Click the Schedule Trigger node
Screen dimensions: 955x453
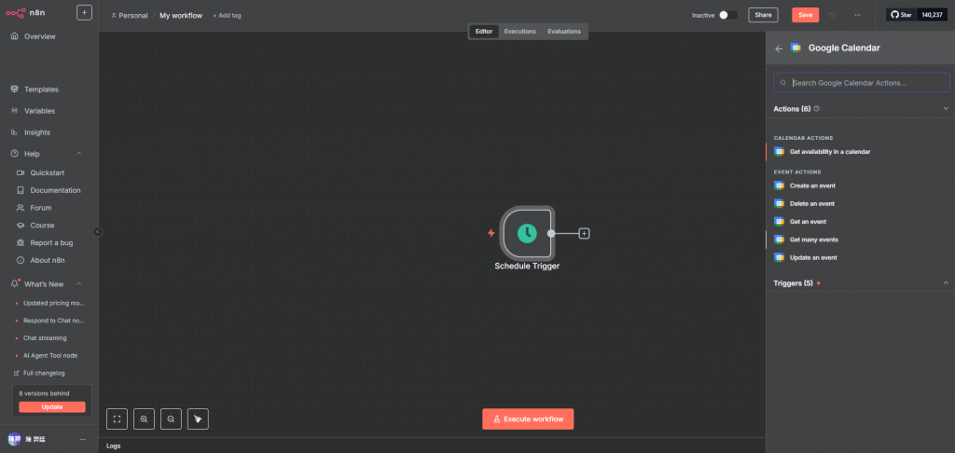pos(527,233)
